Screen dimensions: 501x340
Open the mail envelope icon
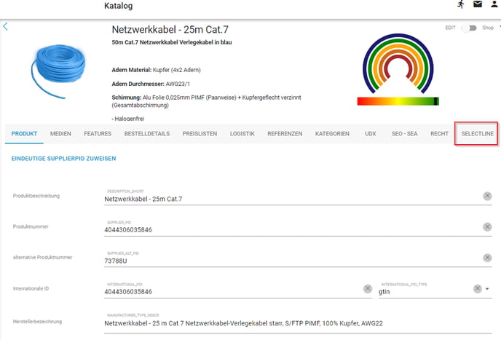[x=478, y=5]
